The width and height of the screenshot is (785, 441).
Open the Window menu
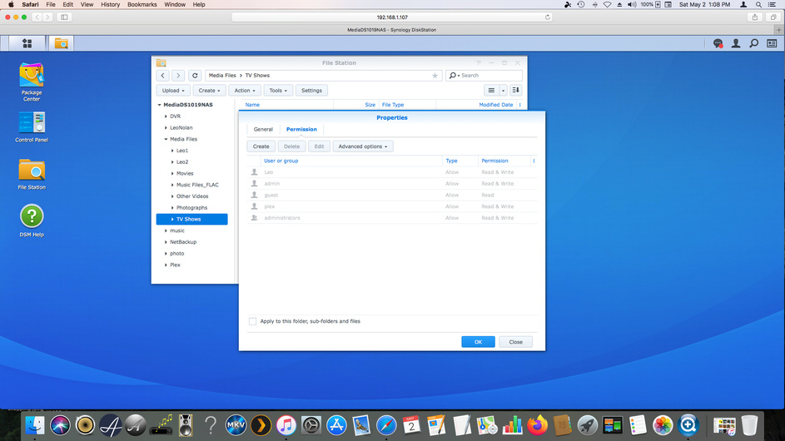(x=175, y=4)
